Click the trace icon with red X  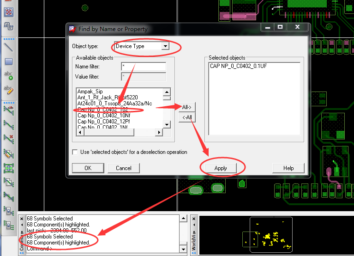click(x=9, y=139)
